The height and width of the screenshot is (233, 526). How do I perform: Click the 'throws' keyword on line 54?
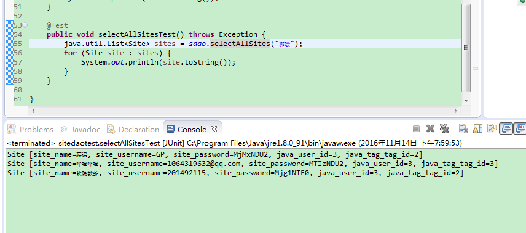coord(202,34)
